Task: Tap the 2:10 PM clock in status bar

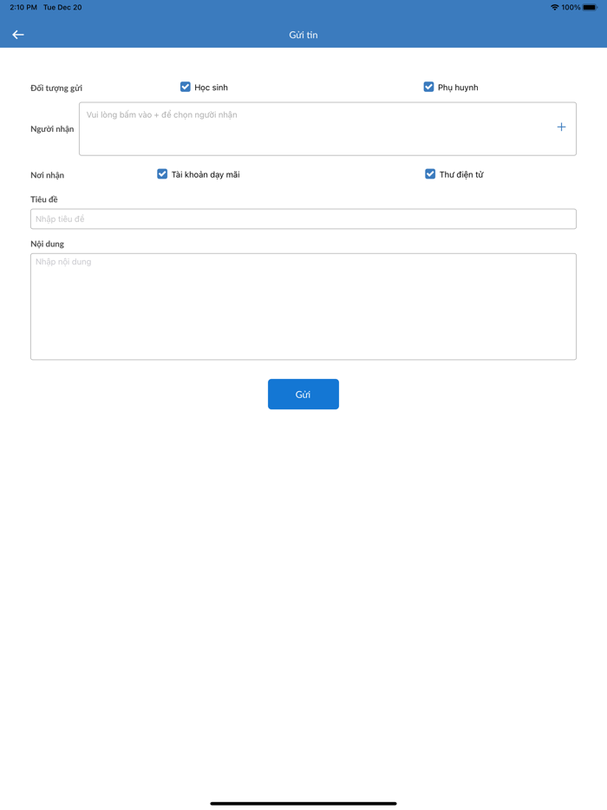Action: tap(23, 7)
